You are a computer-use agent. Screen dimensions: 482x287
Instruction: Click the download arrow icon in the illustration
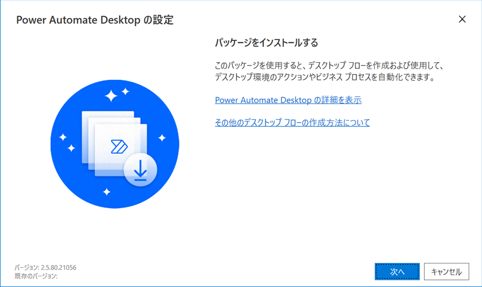point(140,170)
